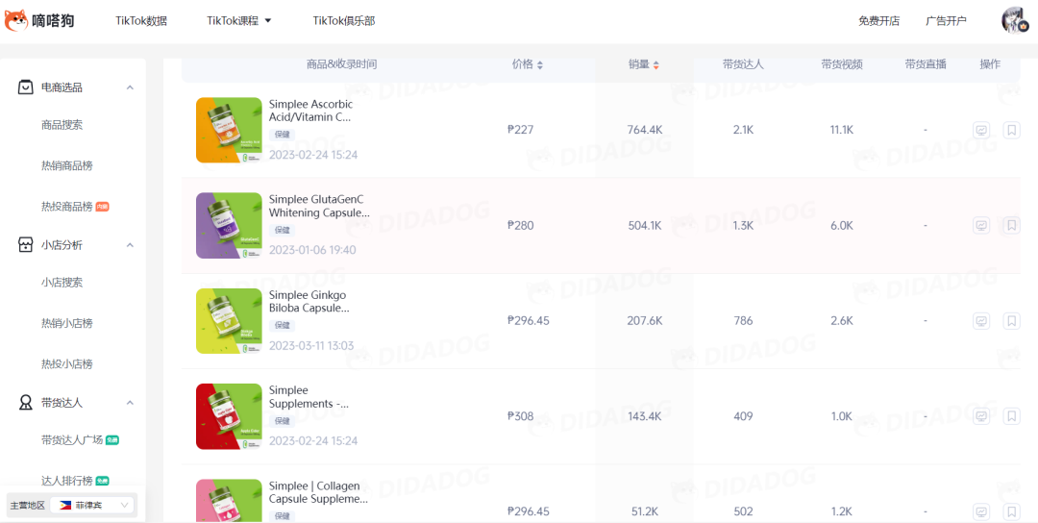
Task: Open 热投商品榜 in sidebar
Action: 67,207
